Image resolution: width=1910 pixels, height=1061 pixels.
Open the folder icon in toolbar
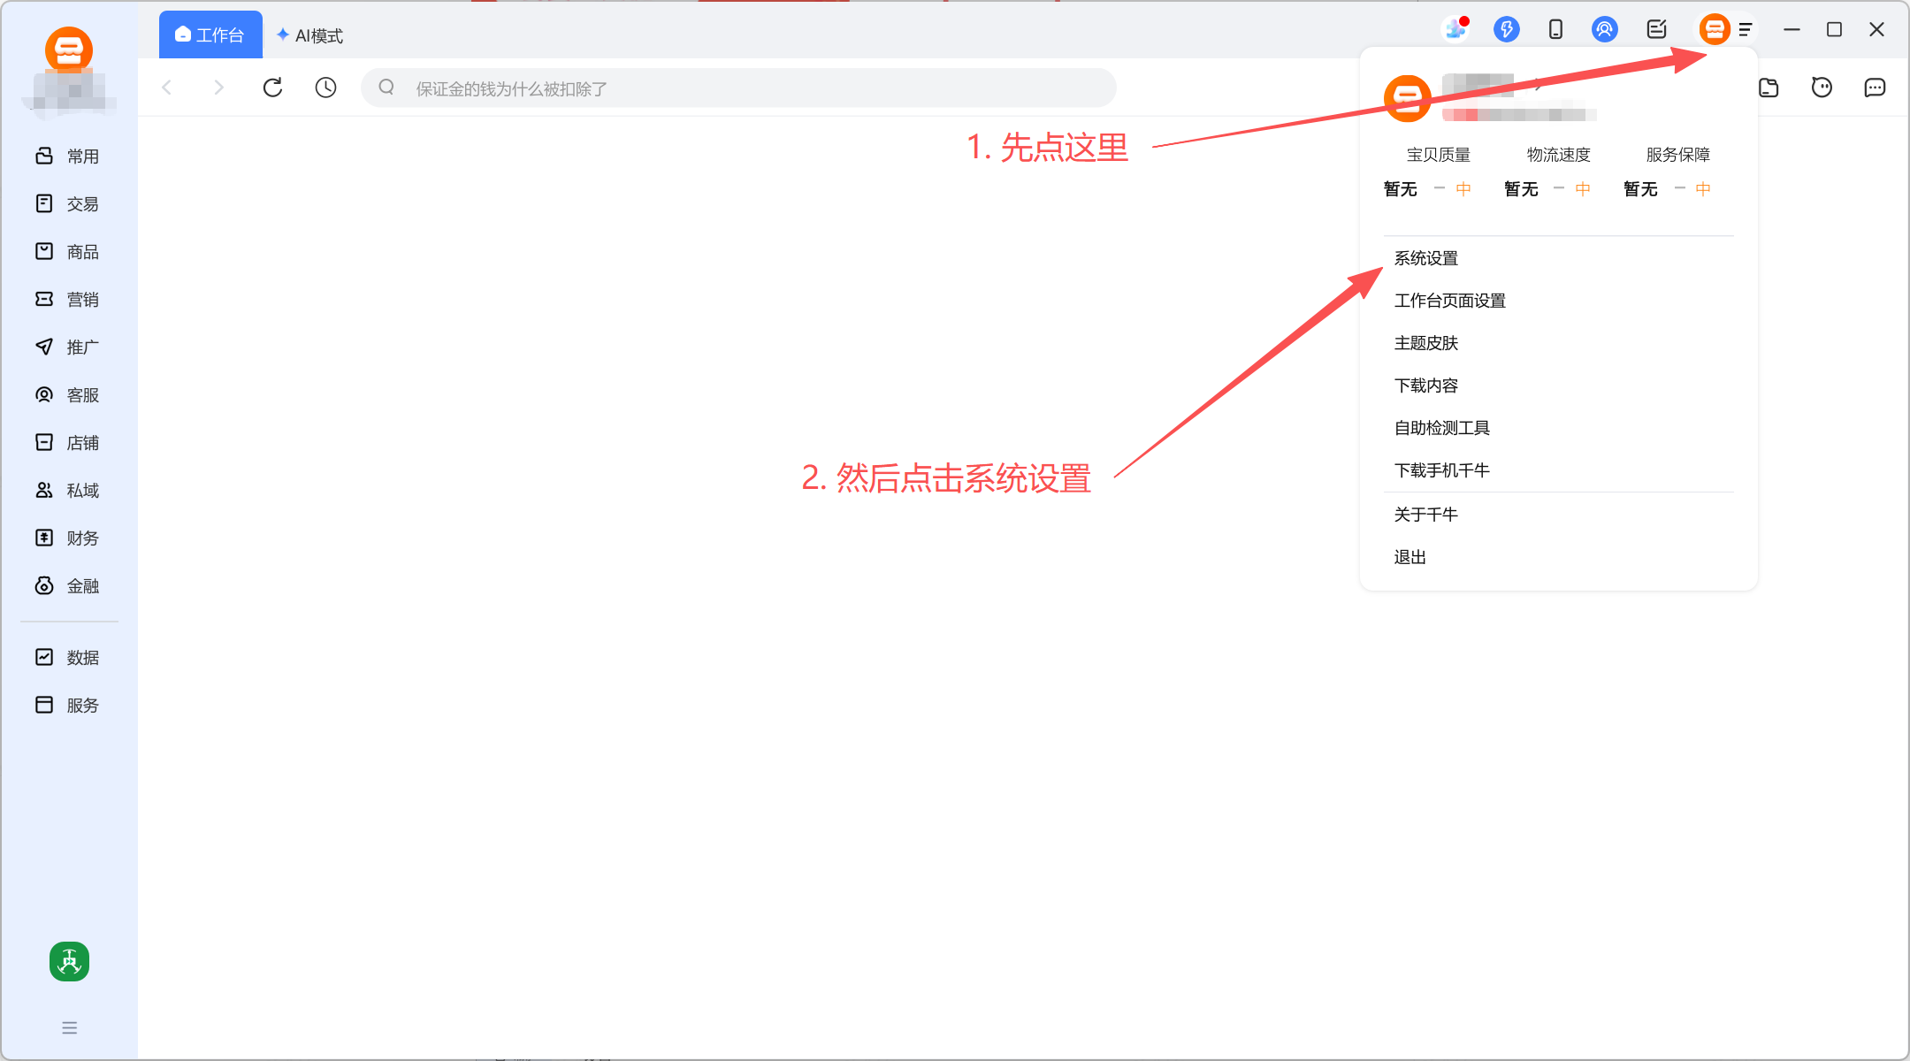pos(1769,88)
